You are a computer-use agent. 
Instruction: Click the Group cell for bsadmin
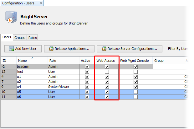168,67
